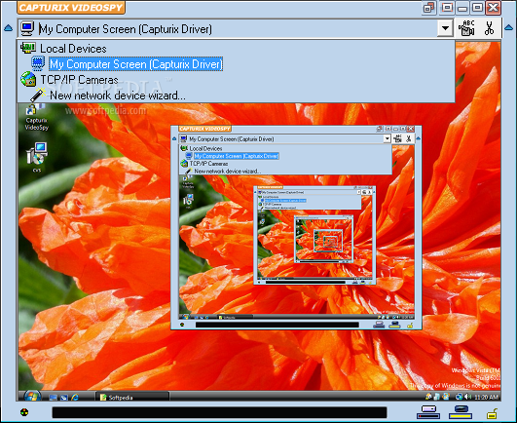Click the CAPTURIX VIDEOSPY title logo
Image resolution: width=517 pixels, height=423 pixels.
pyautogui.click(x=71, y=7)
